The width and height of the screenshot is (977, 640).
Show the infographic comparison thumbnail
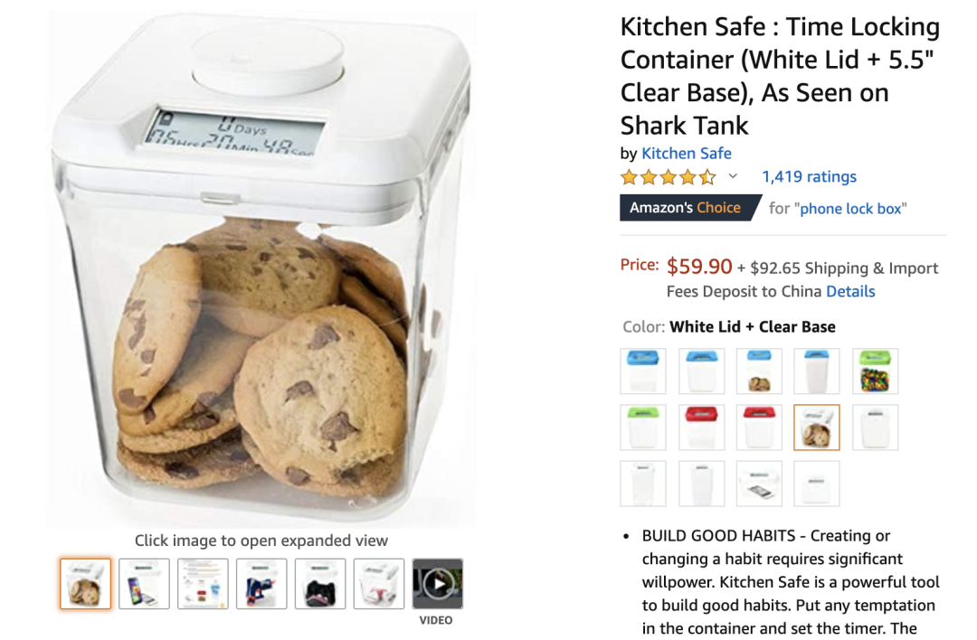(203, 584)
